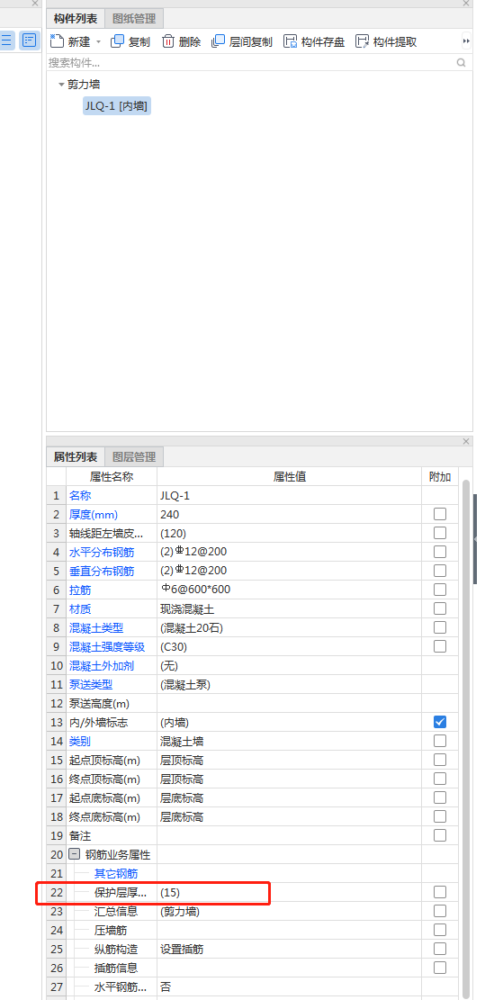Tick the 附加 checkbox for 材质
Screen dimensions: 485x1000
(x=440, y=608)
